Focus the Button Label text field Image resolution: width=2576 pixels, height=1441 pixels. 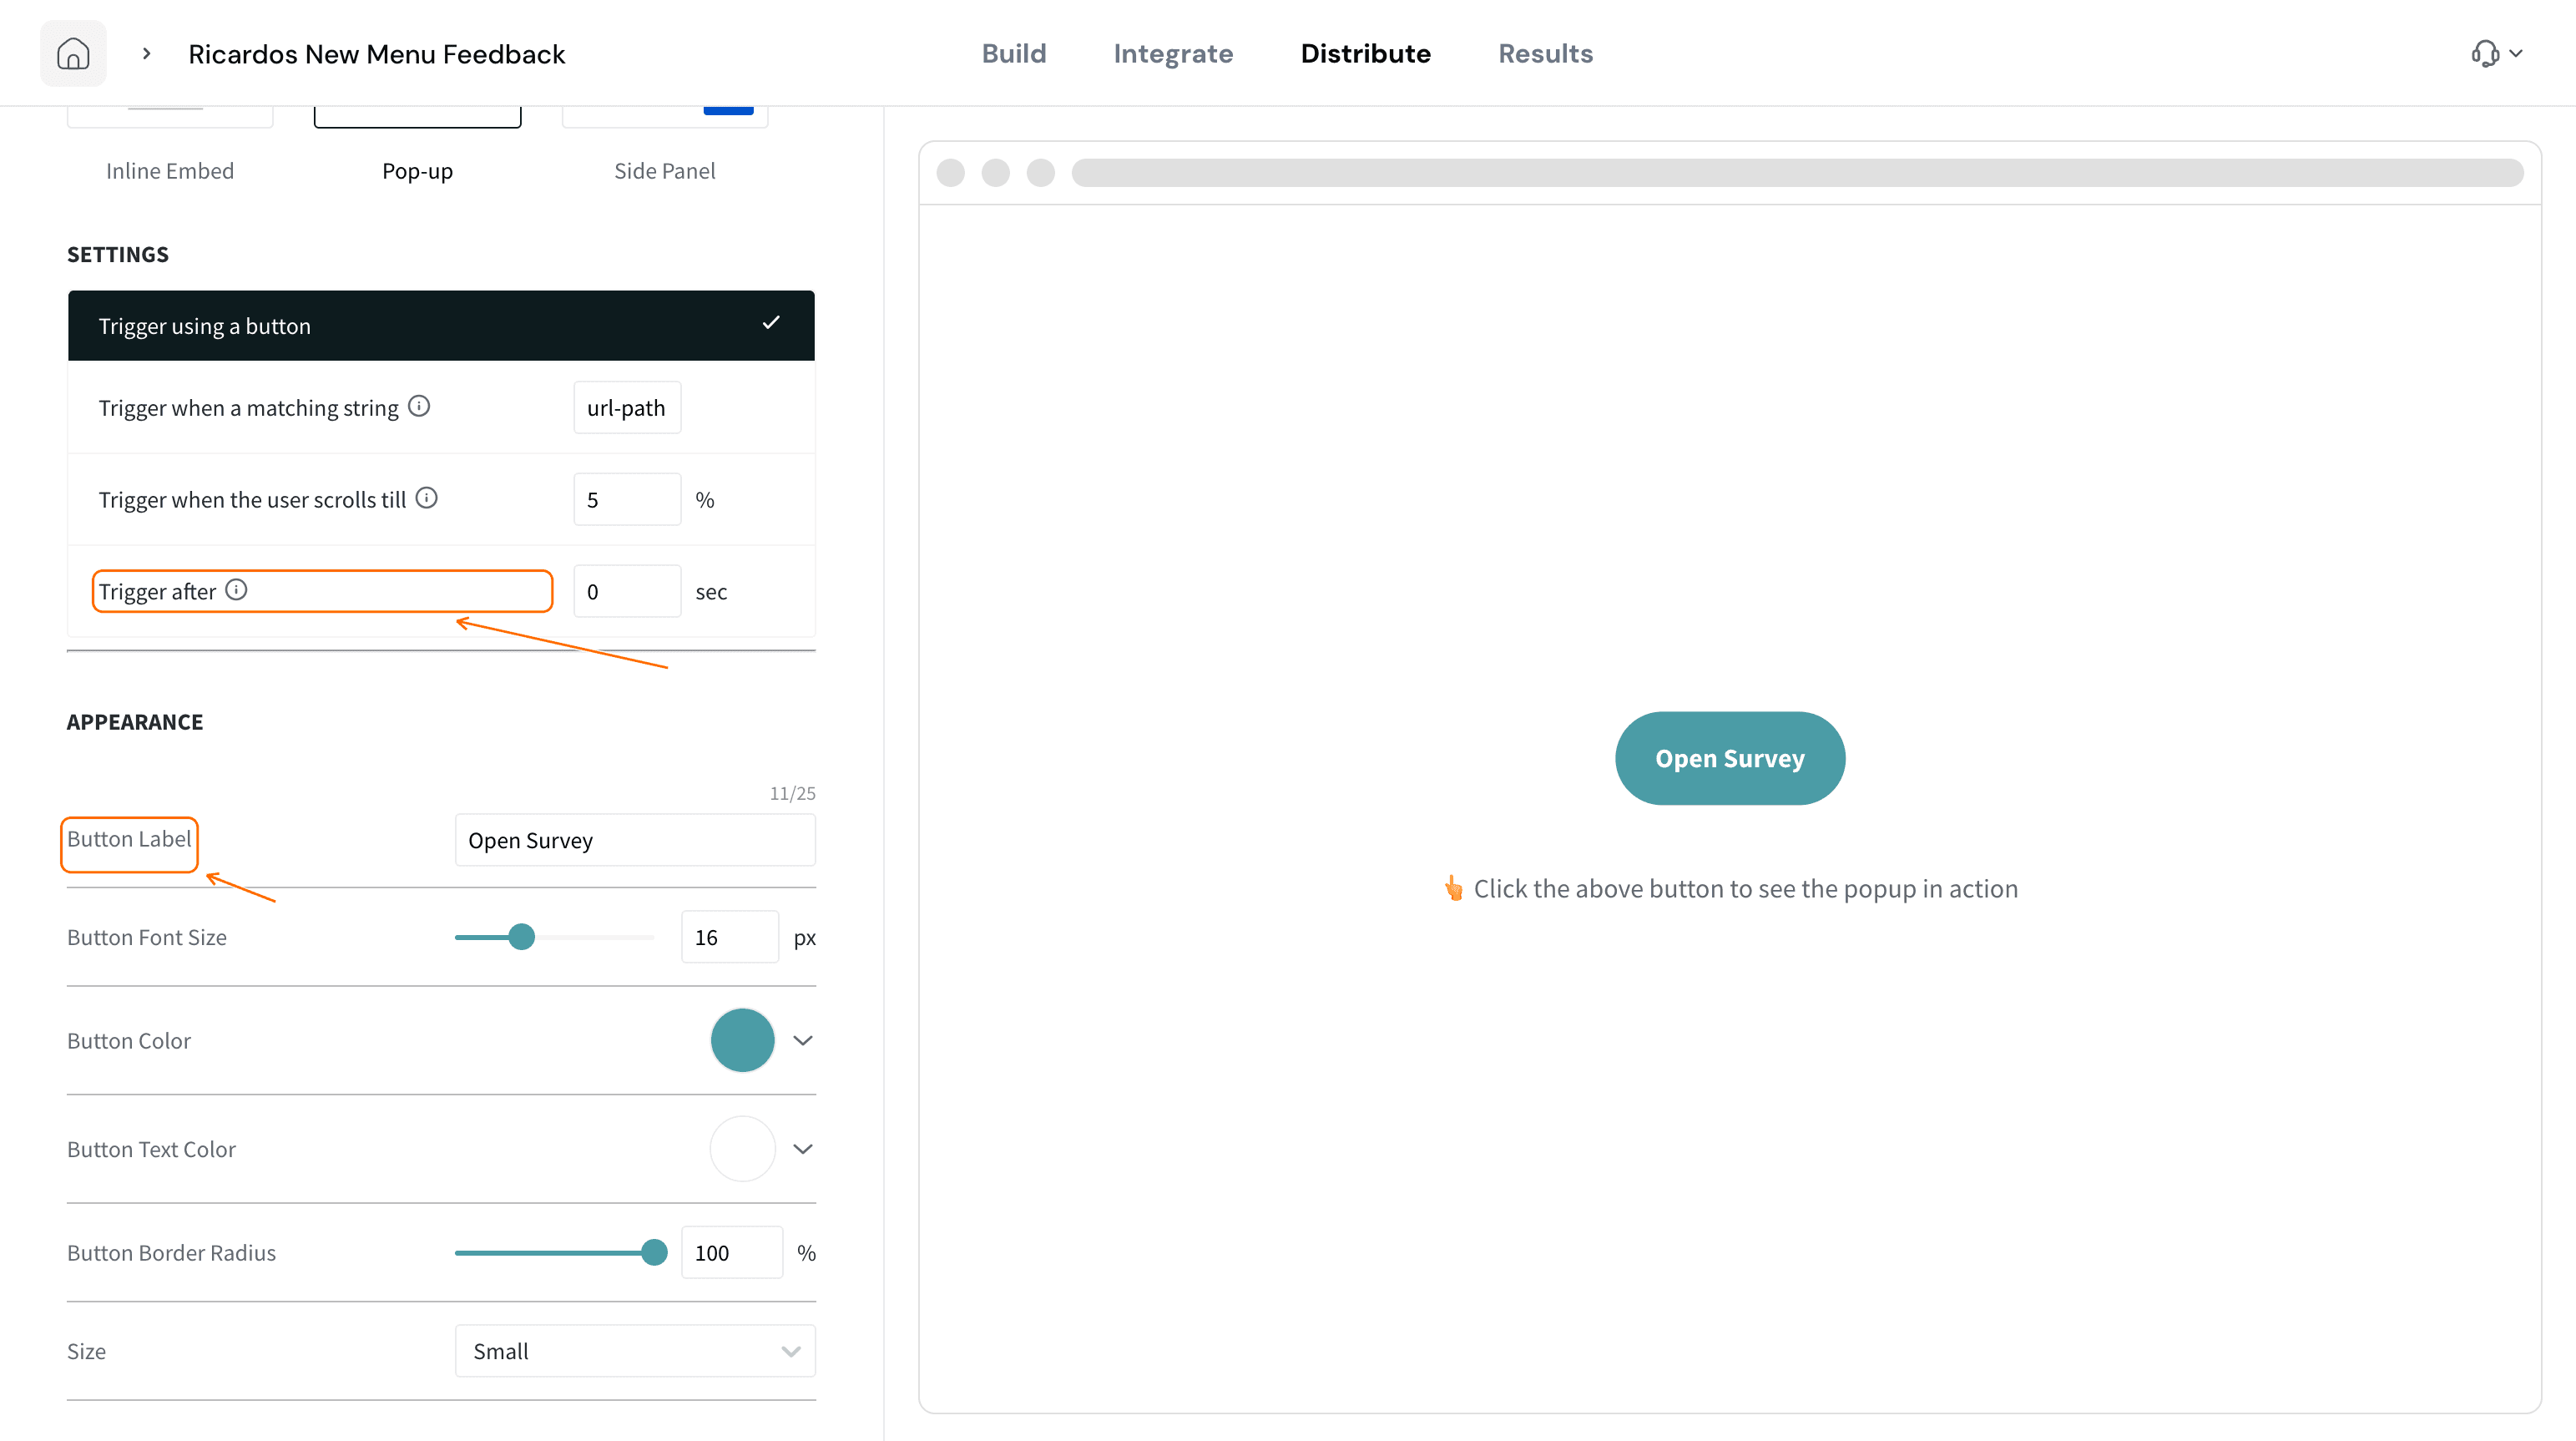tap(635, 840)
